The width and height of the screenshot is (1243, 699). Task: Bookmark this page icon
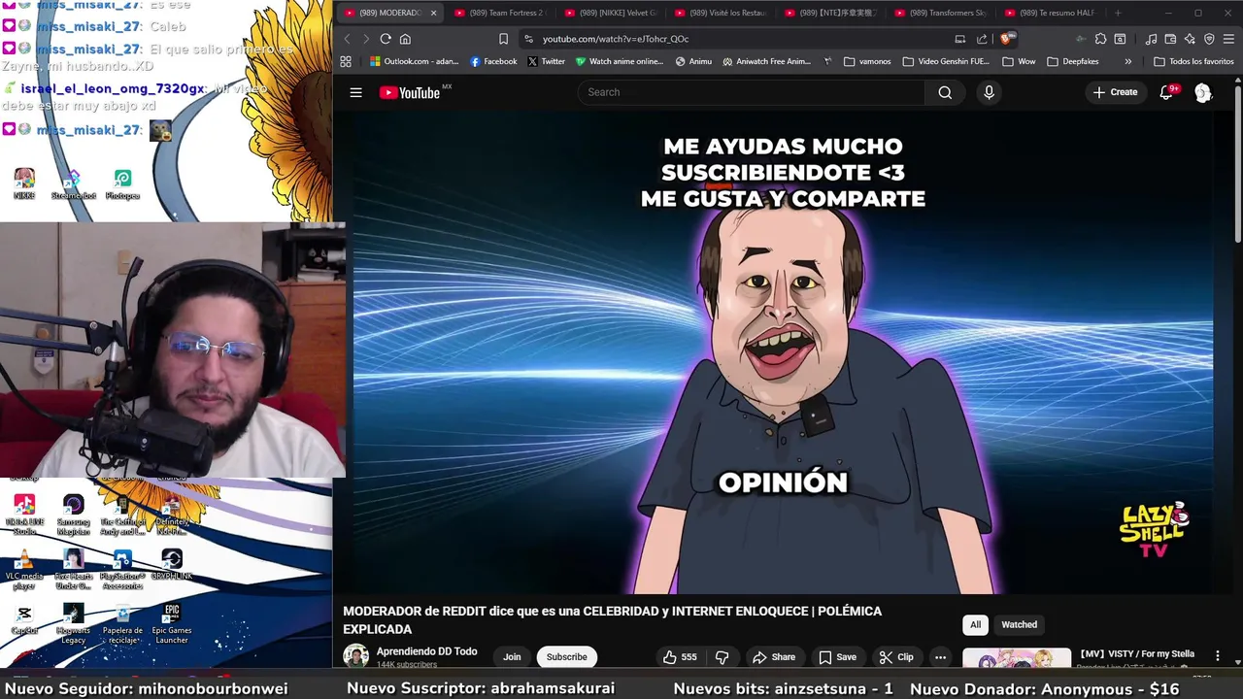pos(503,39)
